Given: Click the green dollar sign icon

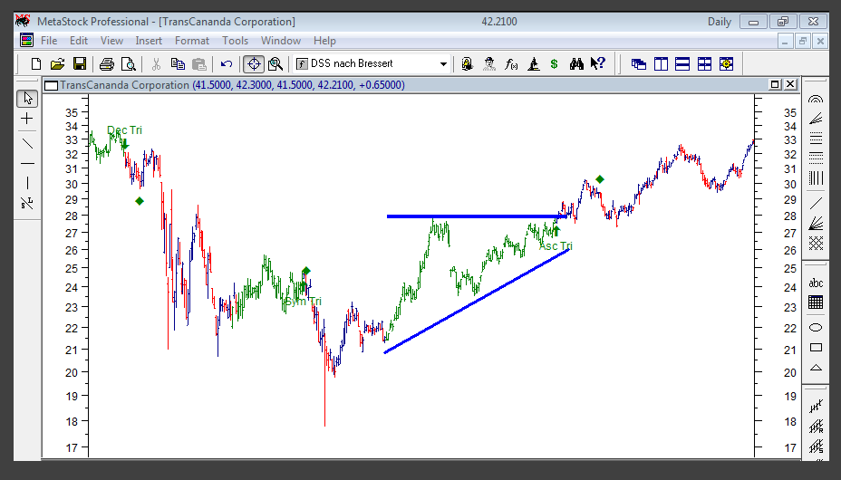Looking at the screenshot, I should [554, 64].
